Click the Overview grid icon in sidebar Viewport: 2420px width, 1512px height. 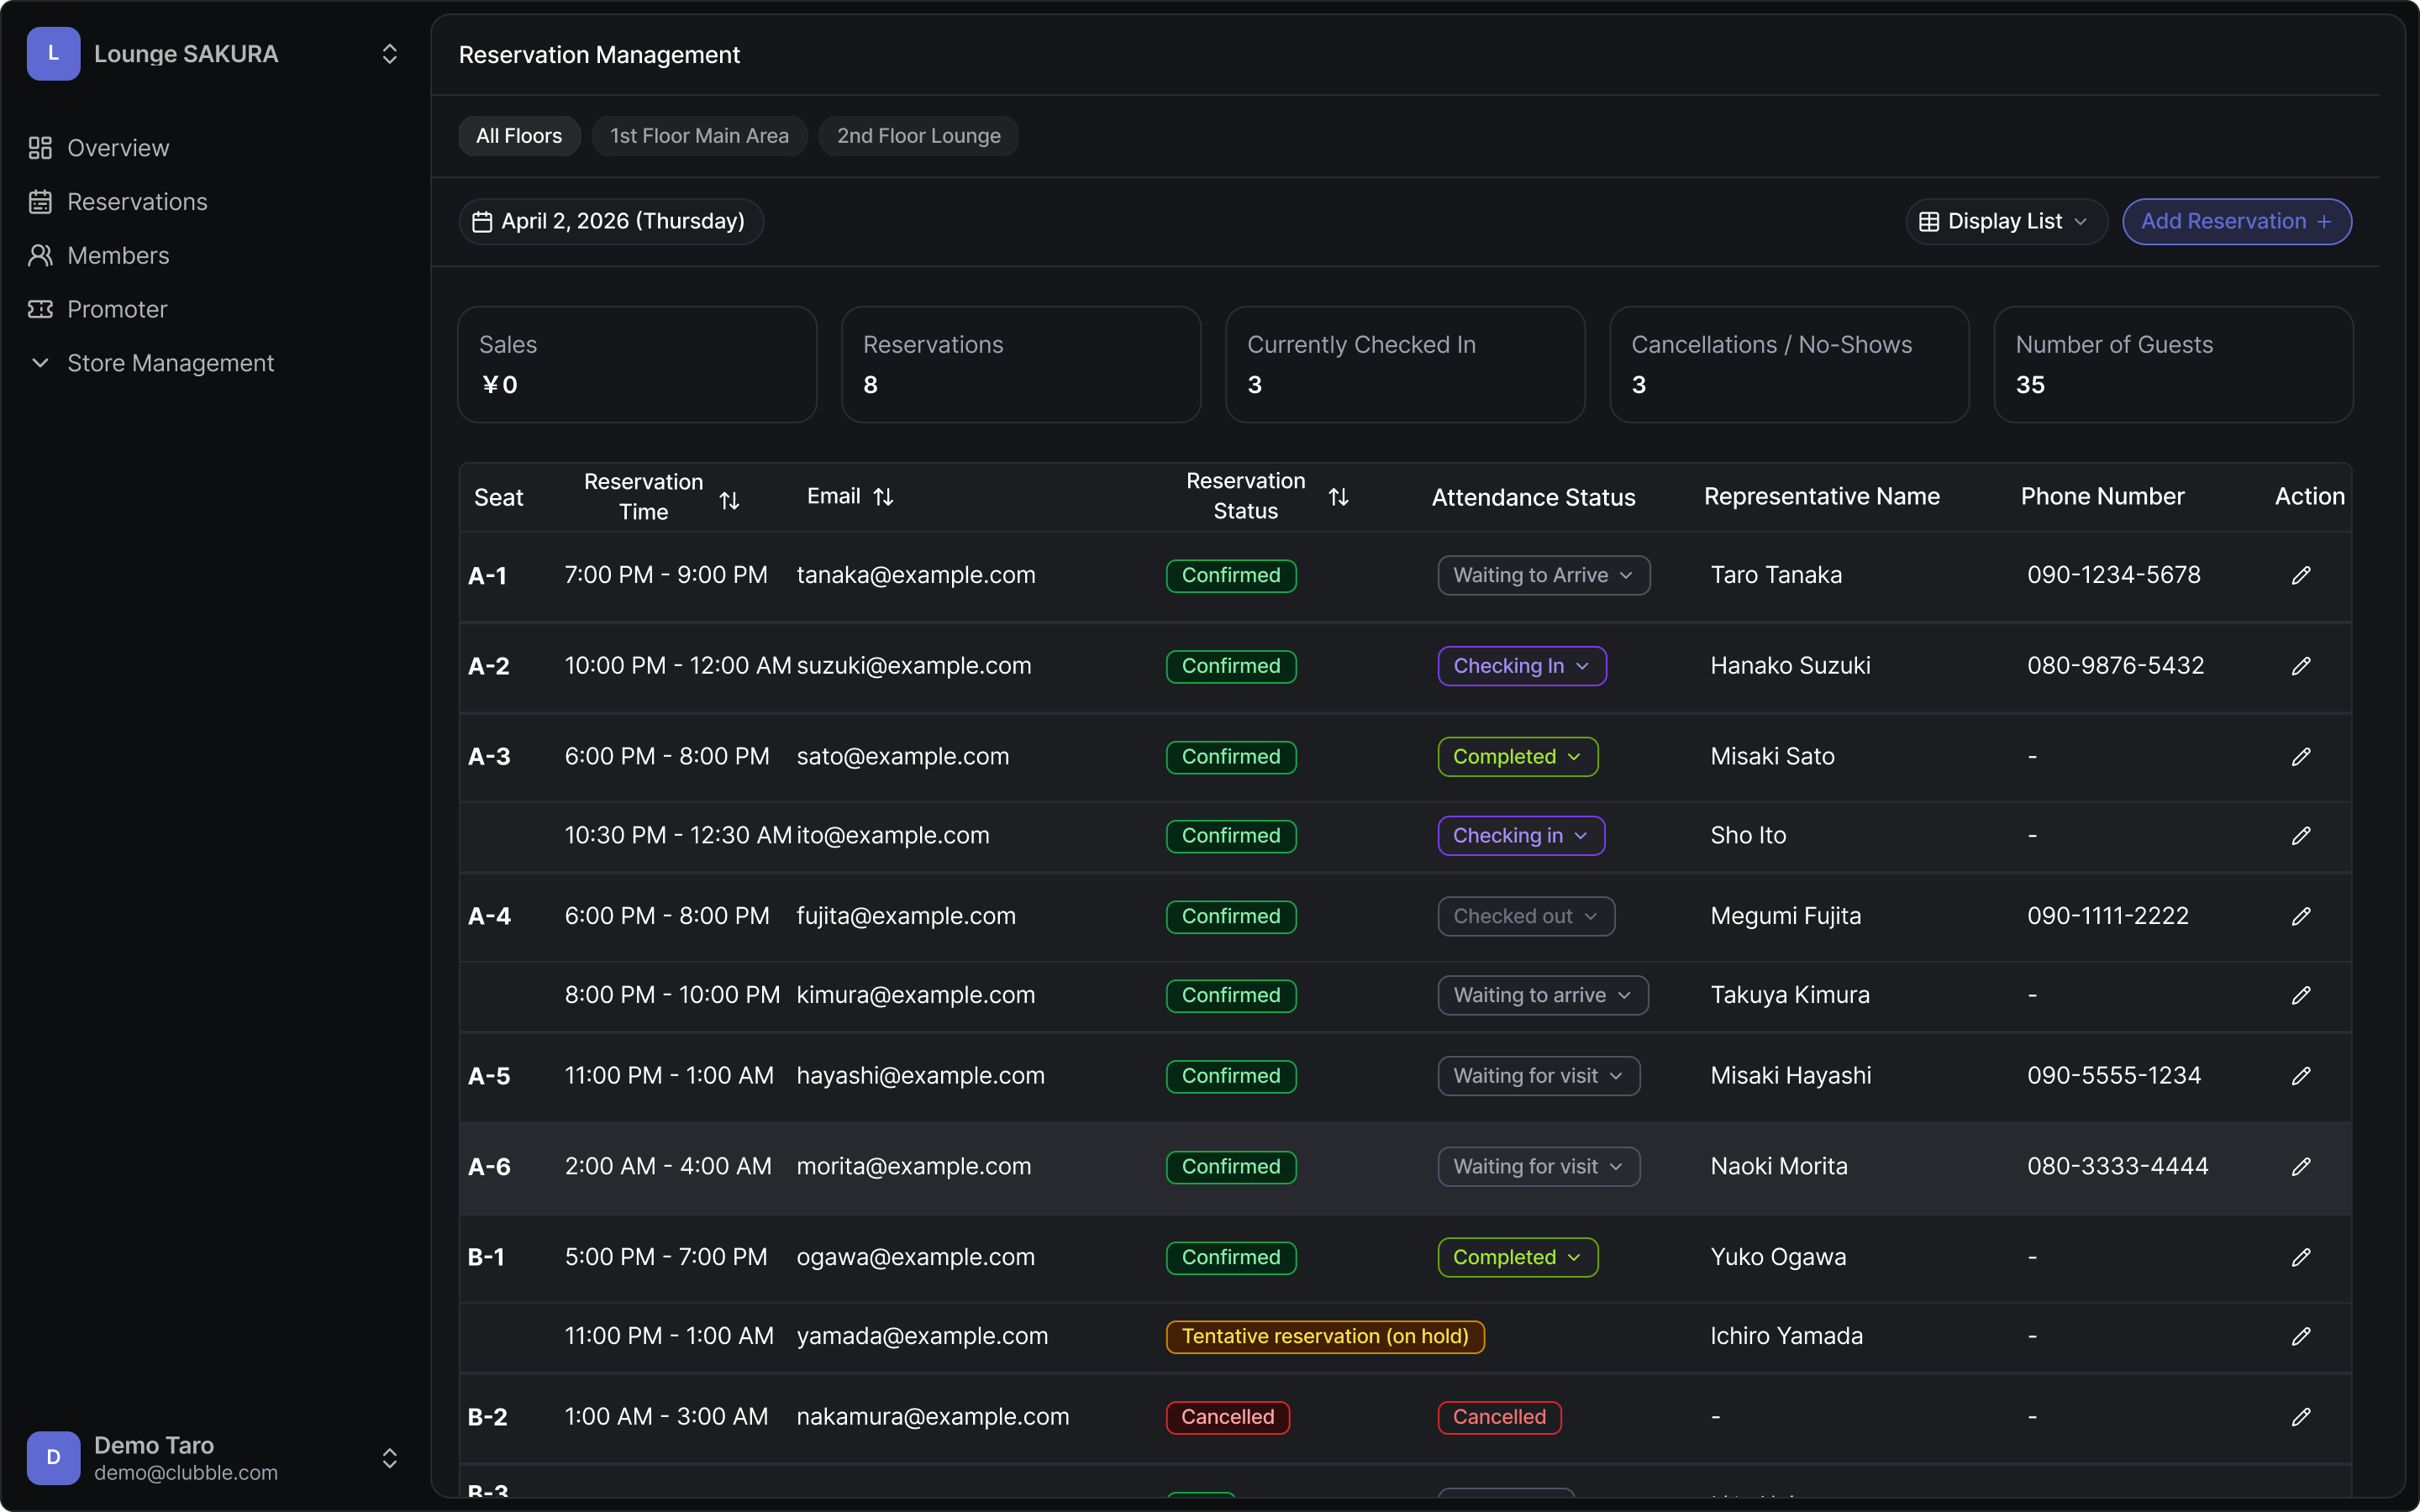(40, 148)
